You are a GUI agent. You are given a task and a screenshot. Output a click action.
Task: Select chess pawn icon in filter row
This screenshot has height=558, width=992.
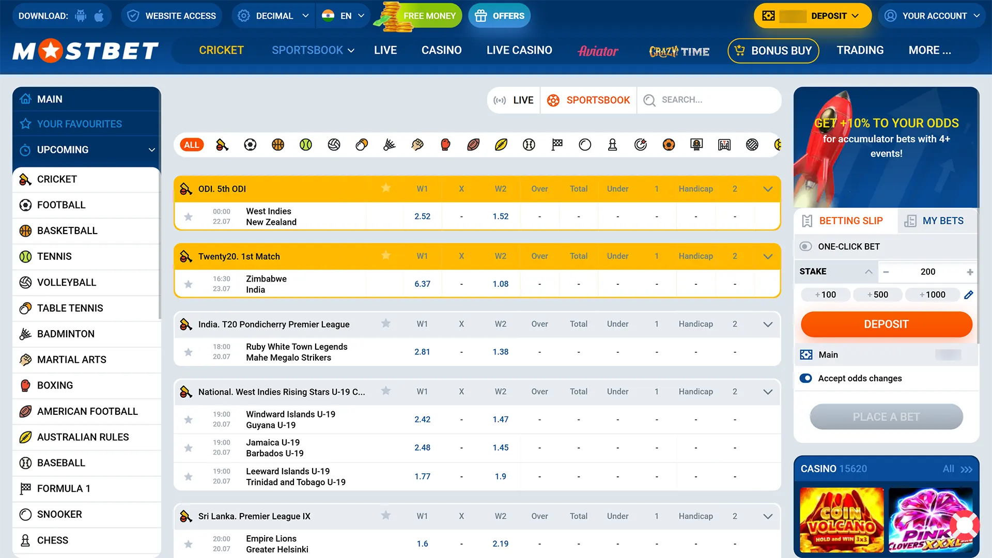click(613, 145)
